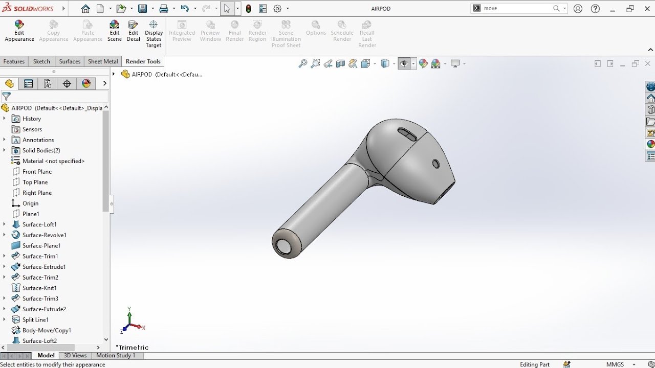655x368 pixels.
Task: Click the Display Style icon
Action: click(x=385, y=63)
